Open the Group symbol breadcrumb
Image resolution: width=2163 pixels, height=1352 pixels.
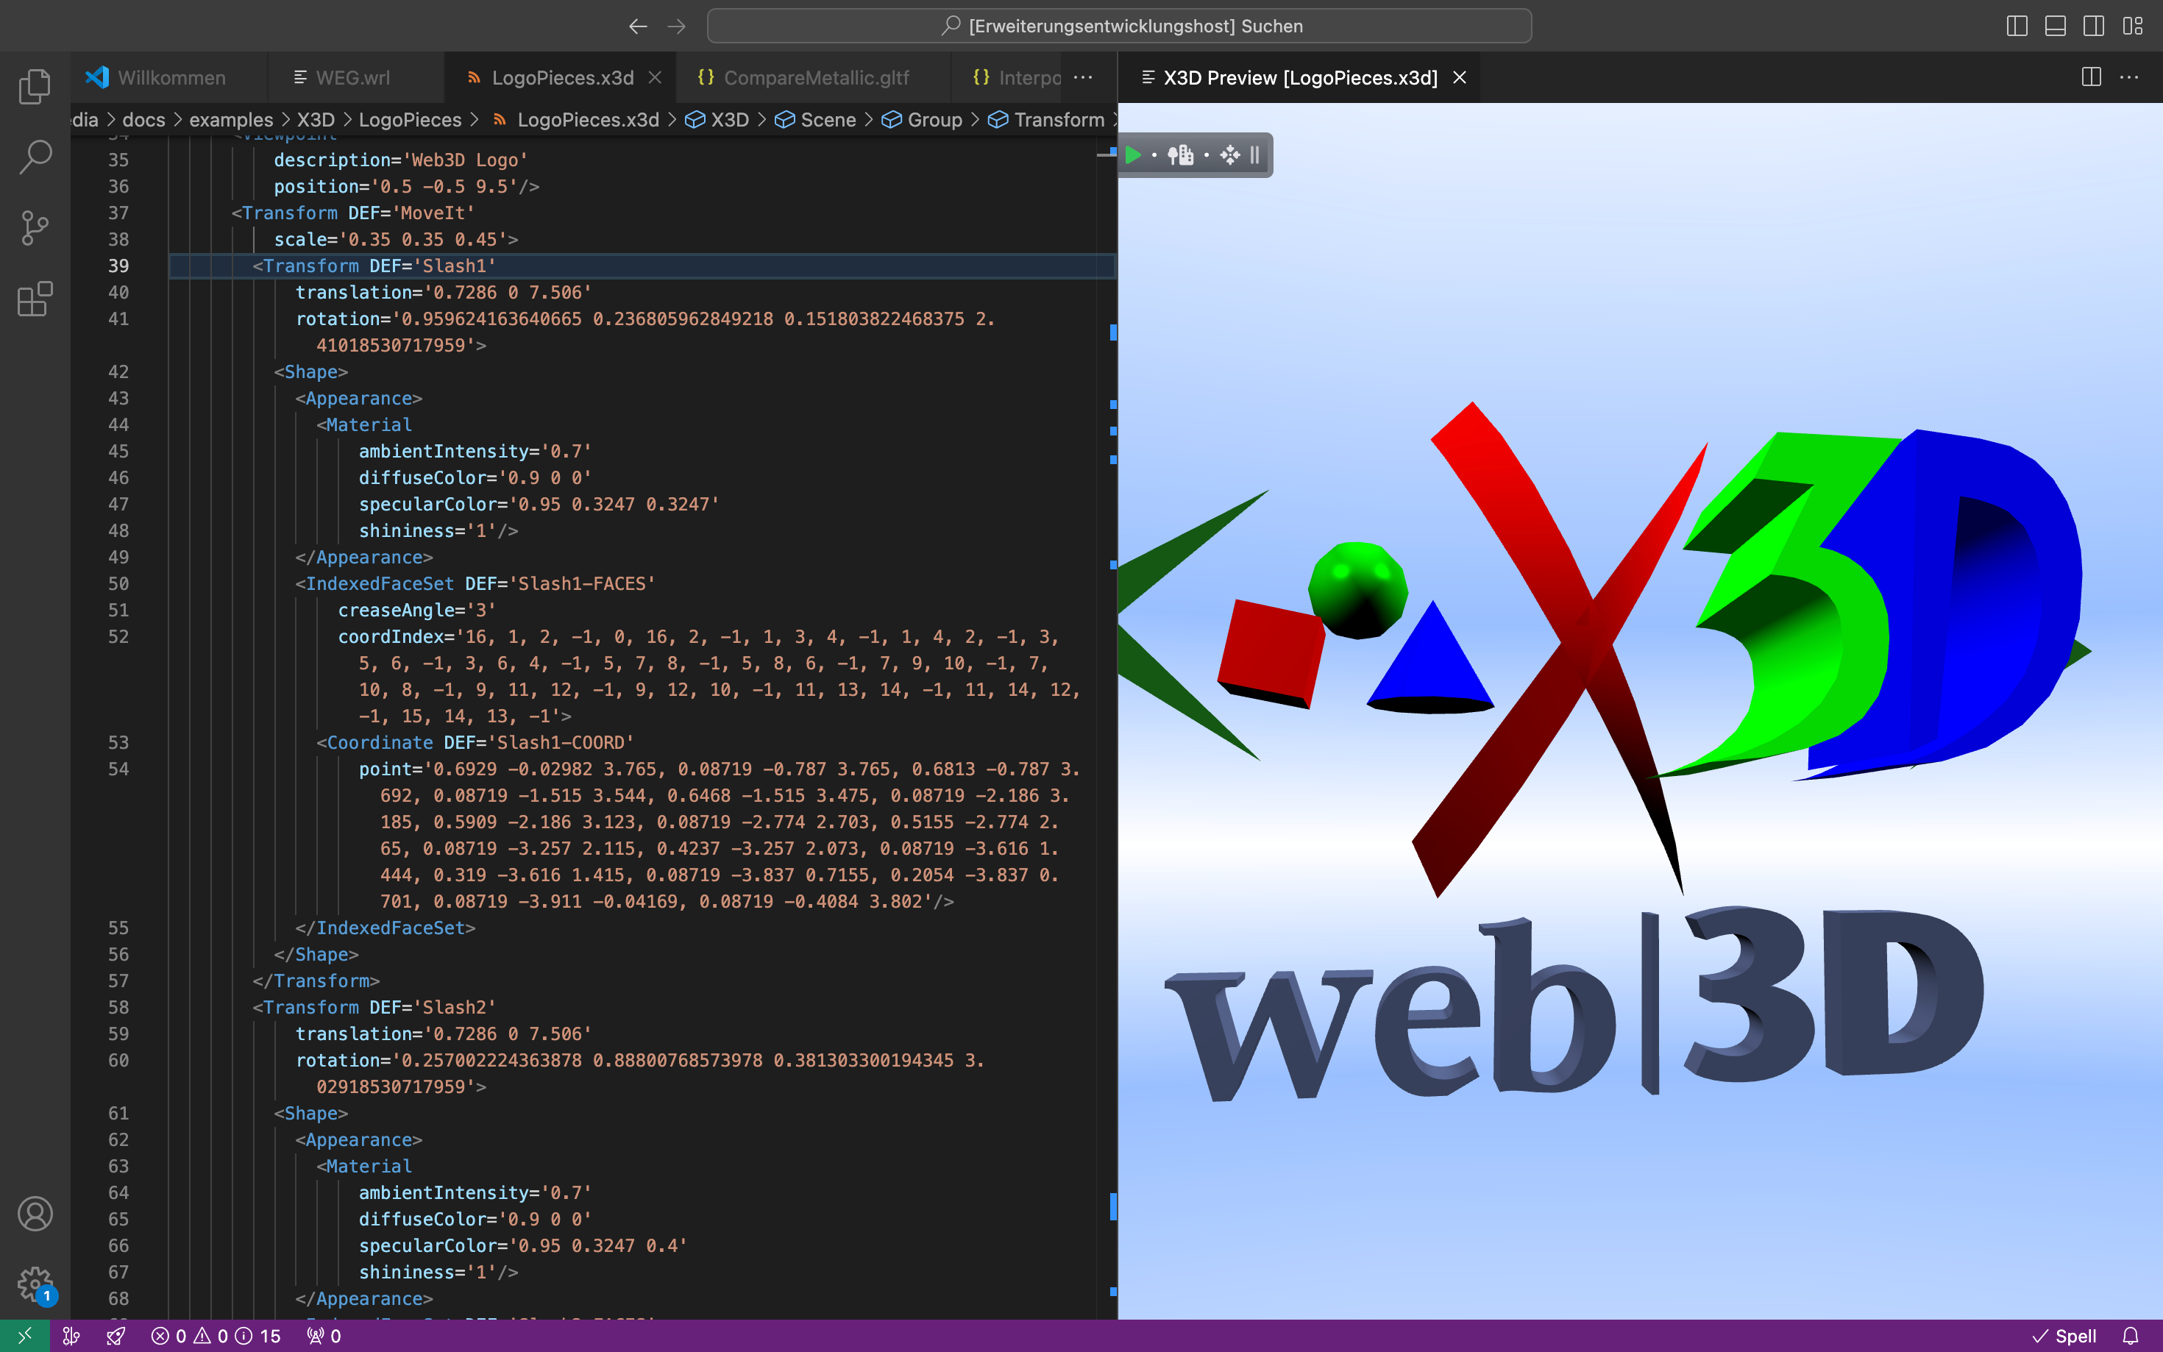(922, 120)
